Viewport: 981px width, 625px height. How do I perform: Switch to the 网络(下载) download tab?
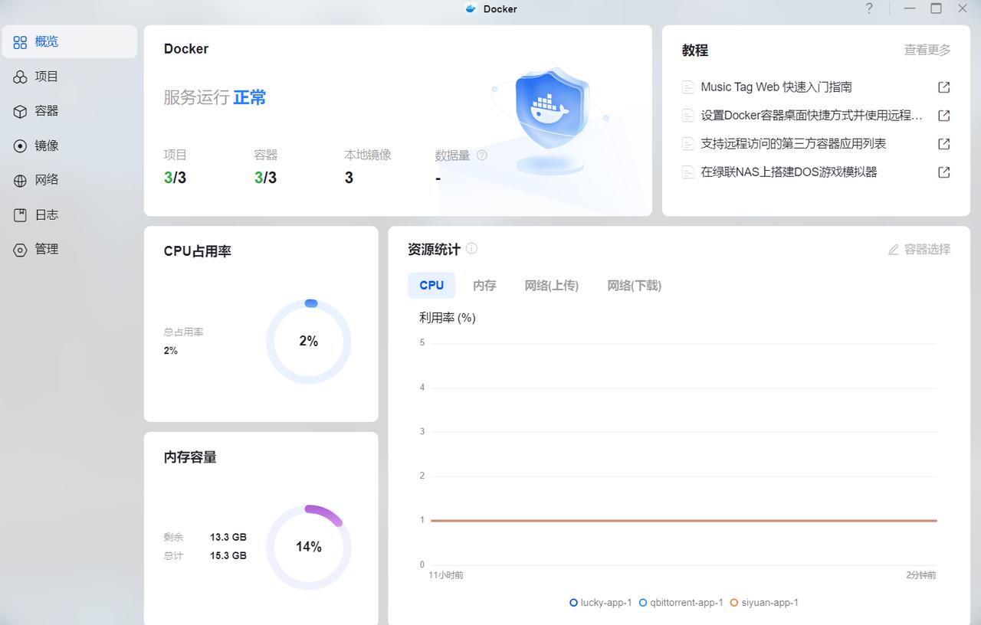pyautogui.click(x=635, y=285)
